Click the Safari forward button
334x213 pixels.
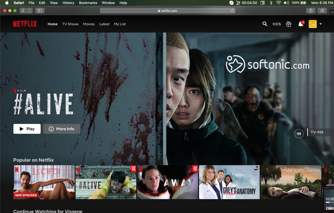coord(29,10)
